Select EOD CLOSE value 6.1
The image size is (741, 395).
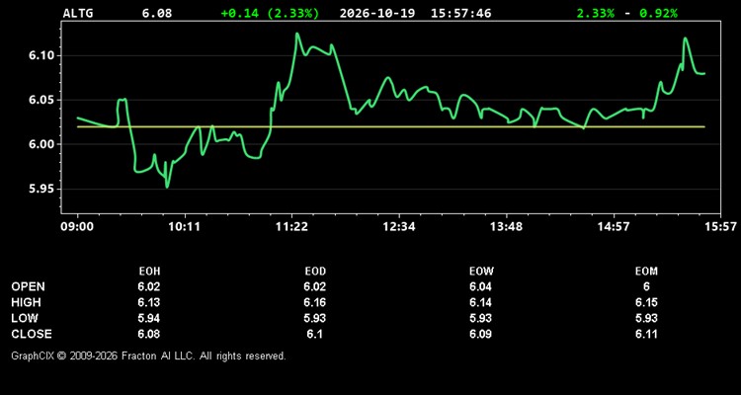click(x=315, y=334)
